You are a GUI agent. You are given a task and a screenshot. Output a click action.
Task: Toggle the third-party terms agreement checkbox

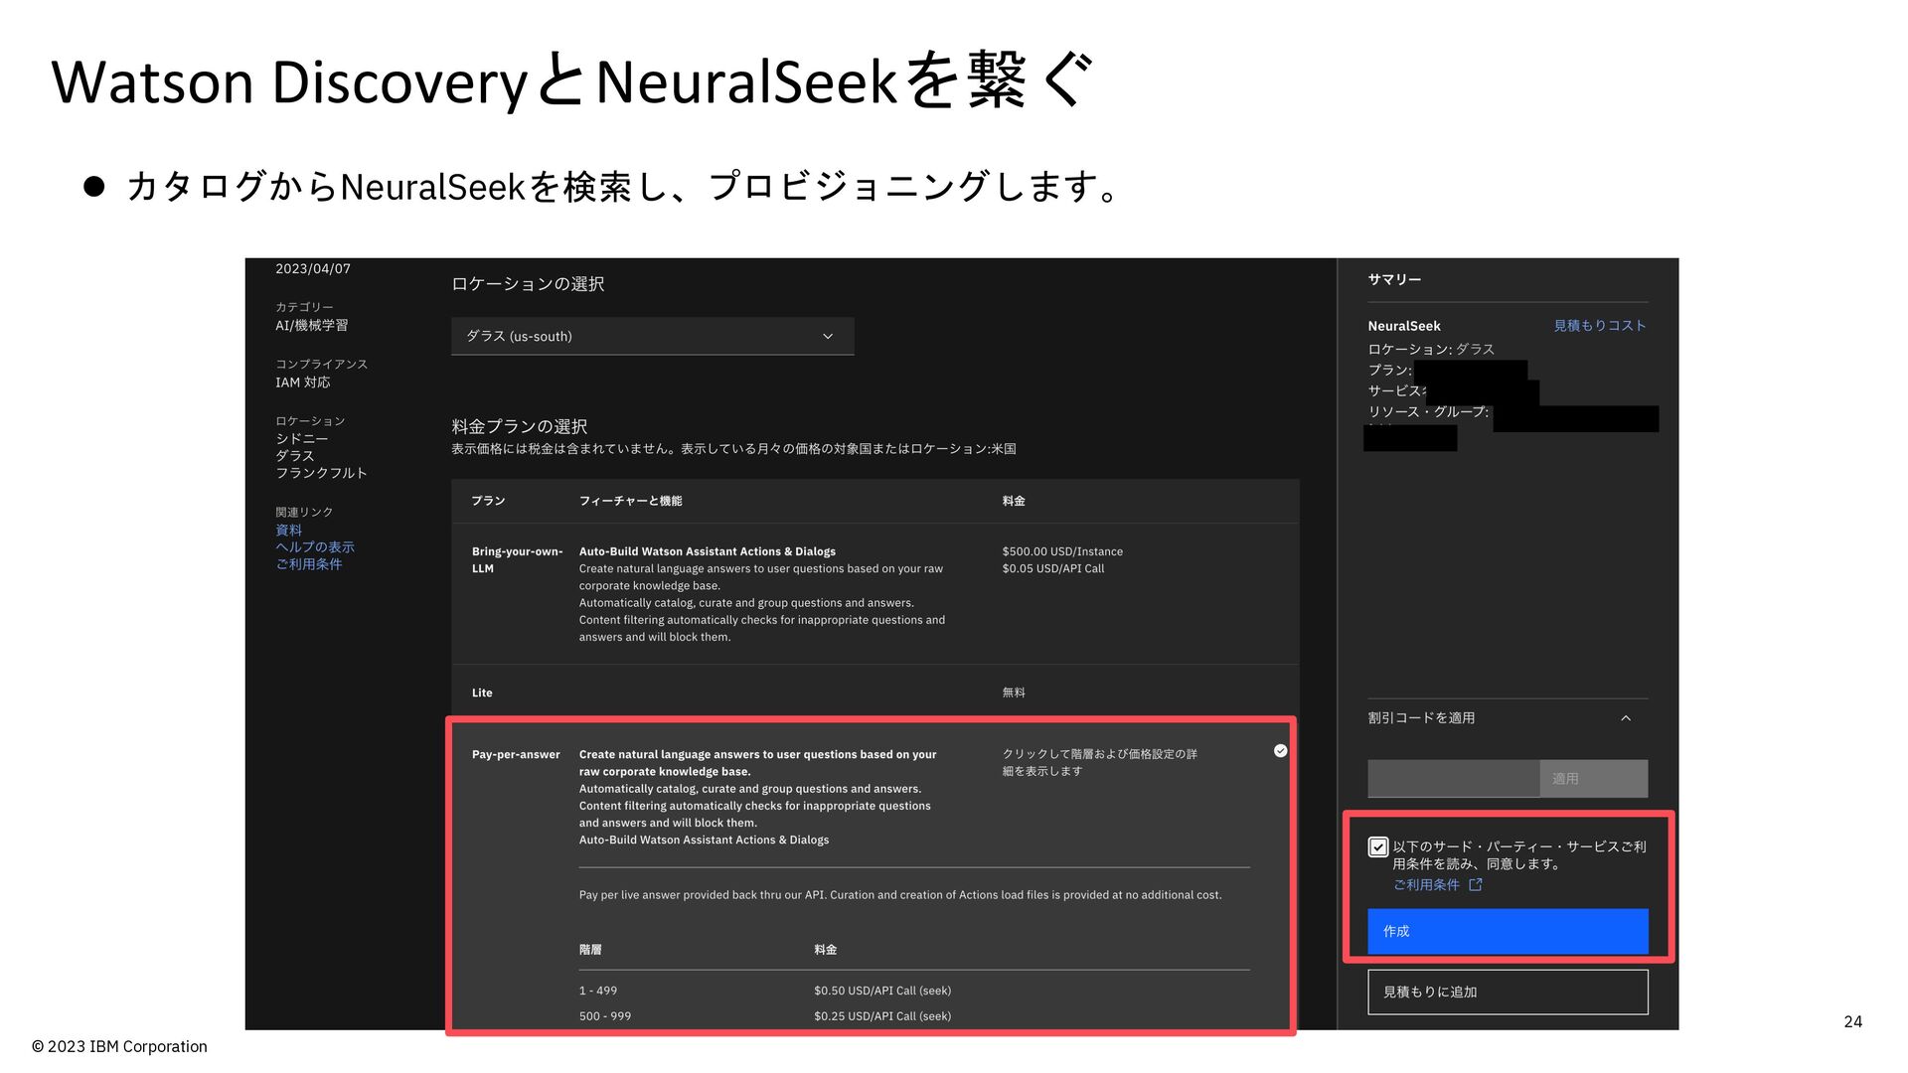1377,847
